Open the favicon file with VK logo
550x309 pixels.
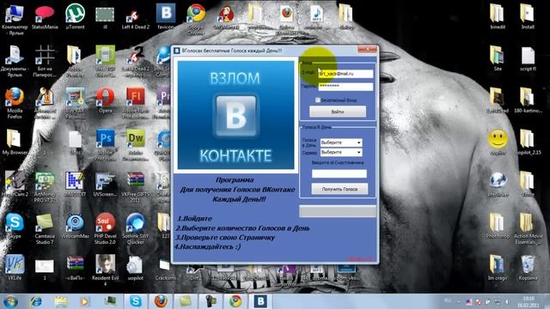pyautogui.click(x=166, y=16)
